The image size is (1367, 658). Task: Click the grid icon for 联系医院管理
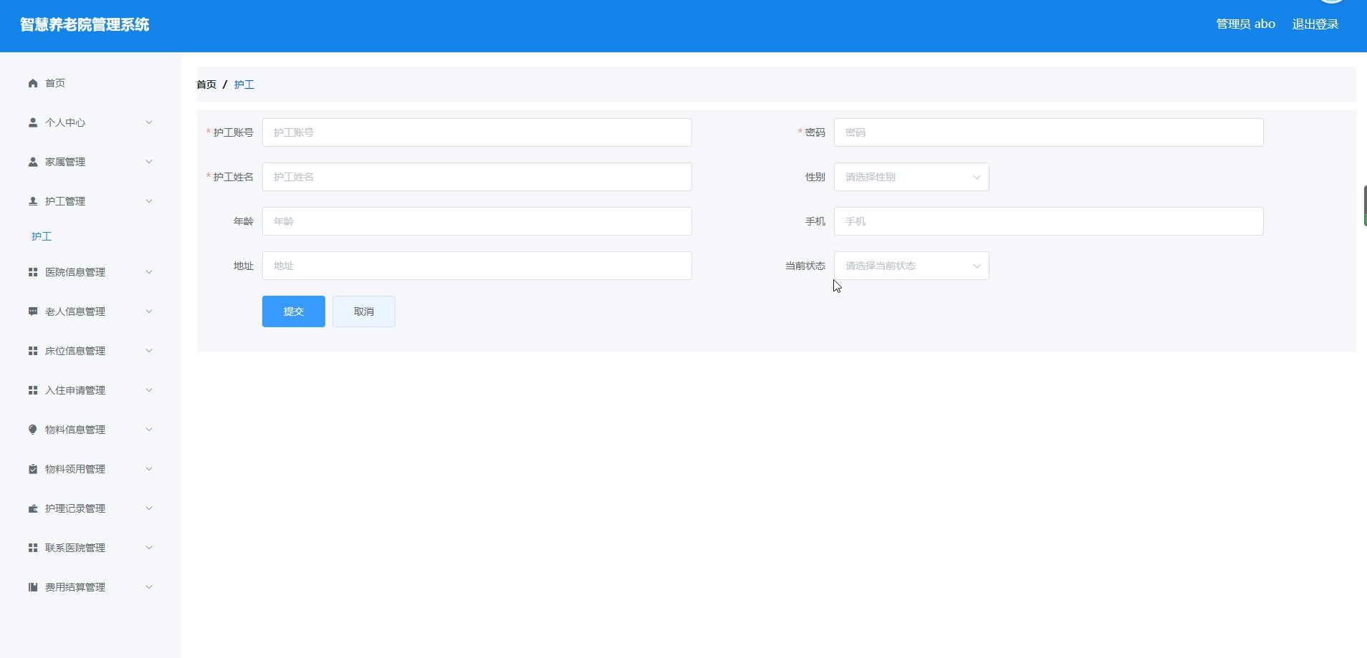pos(33,548)
